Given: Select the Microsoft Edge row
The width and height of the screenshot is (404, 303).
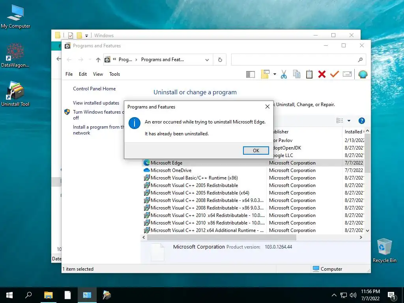Looking at the screenshot, I should (x=254, y=163).
